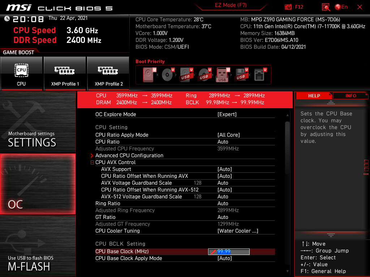This screenshot has width=370, height=277.
Task: Switch to EZ Mode (F7)
Action: 231,5
